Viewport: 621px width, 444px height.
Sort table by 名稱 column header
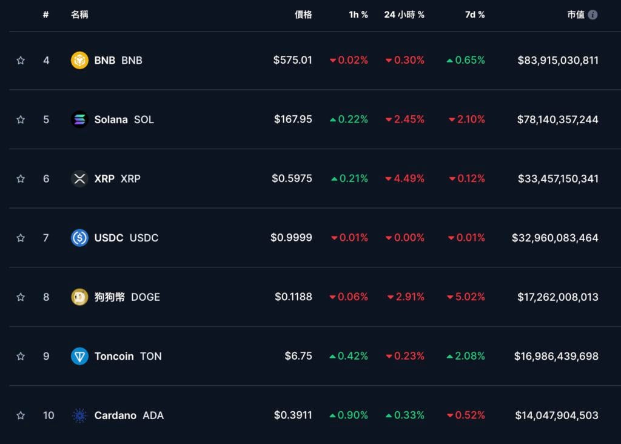(79, 15)
